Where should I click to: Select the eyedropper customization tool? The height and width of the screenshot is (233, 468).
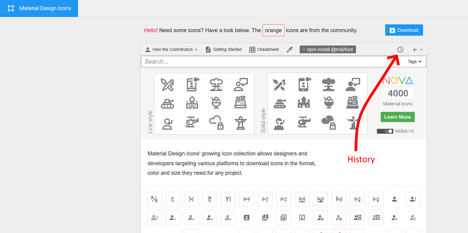[290, 49]
